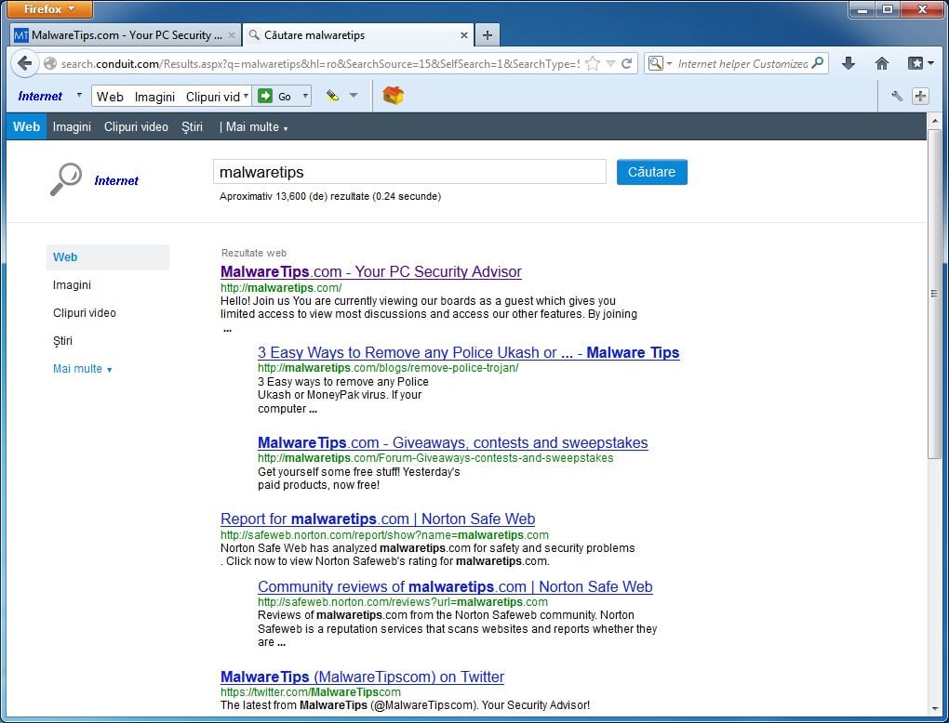Click the address bar URL field
949x723 pixels.
point(319,63)
